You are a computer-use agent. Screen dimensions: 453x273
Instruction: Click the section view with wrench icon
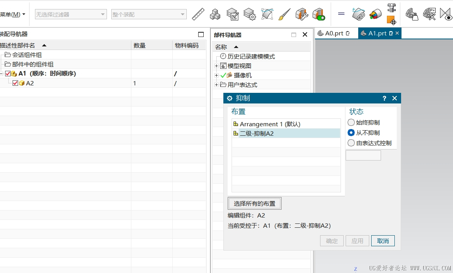(x=302, y=14)
